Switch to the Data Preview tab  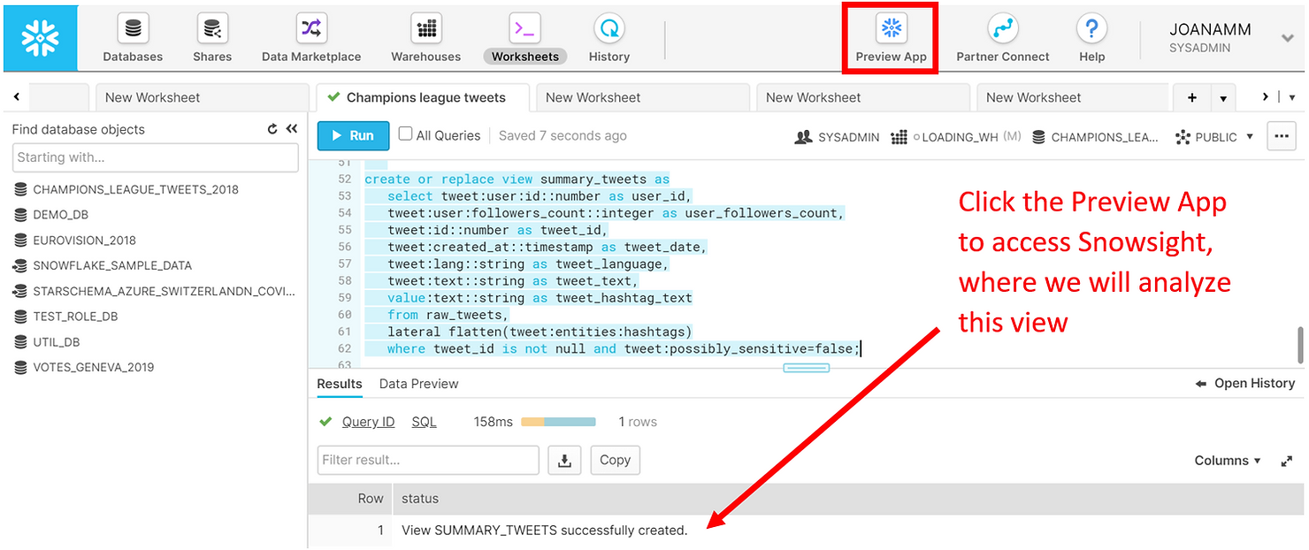[418, 384]
